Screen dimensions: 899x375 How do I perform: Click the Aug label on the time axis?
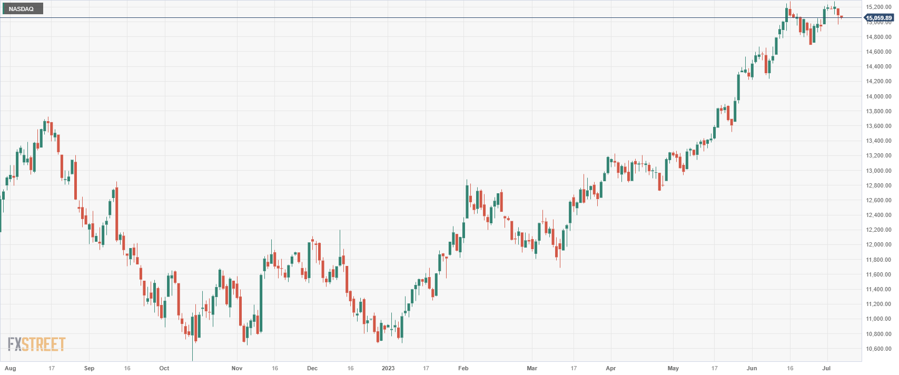click(x=10, y=368)
